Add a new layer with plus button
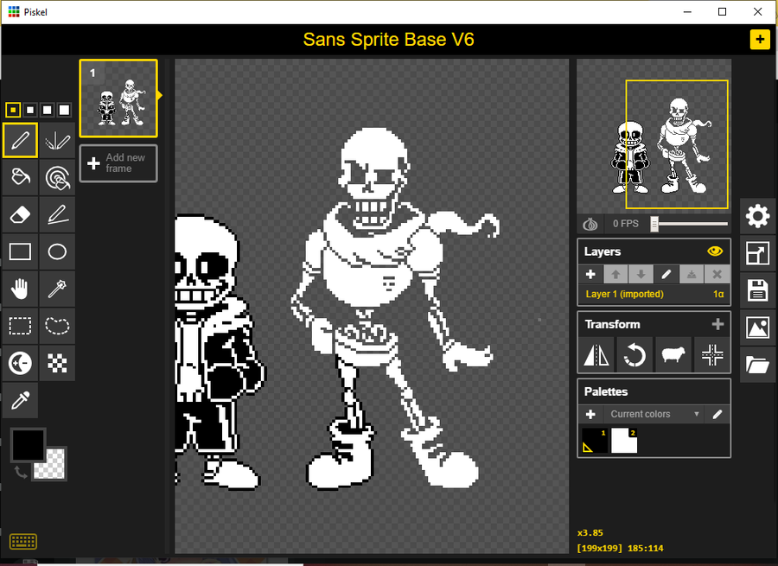This screenshot has width=778, height=566. (x=590, y=274)
